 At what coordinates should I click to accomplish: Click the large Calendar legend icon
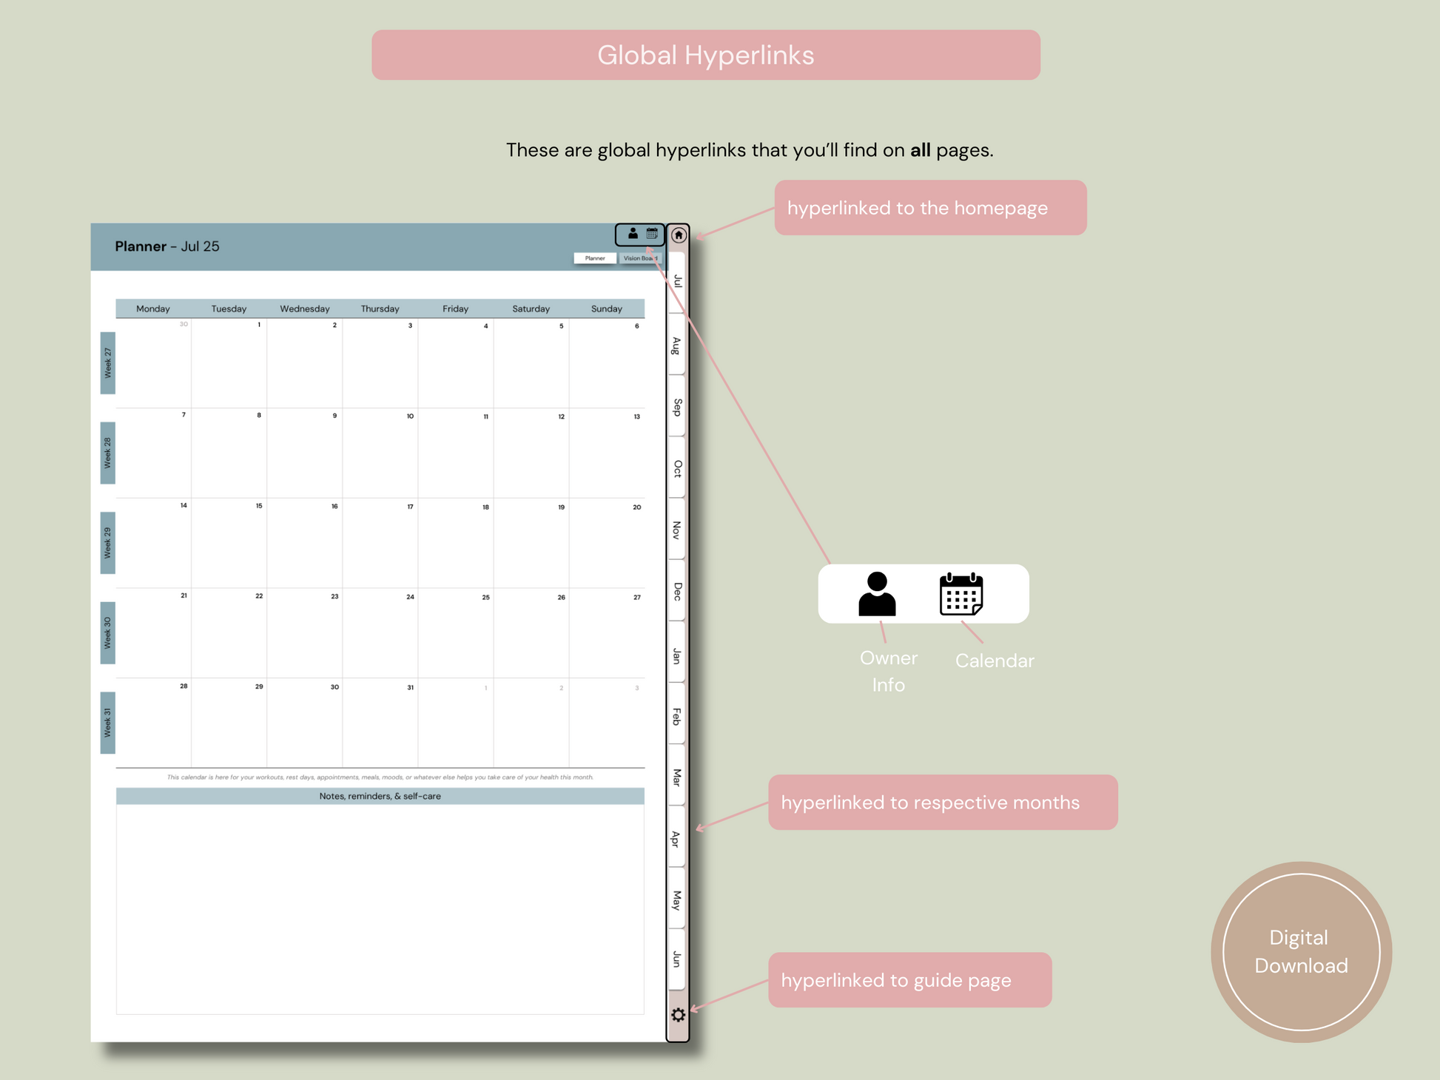pos(960,595)
